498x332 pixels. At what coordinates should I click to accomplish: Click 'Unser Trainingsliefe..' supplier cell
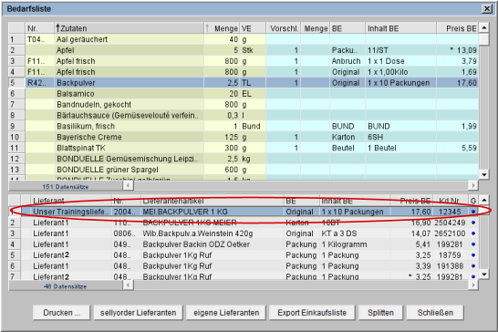pos(71,212)
